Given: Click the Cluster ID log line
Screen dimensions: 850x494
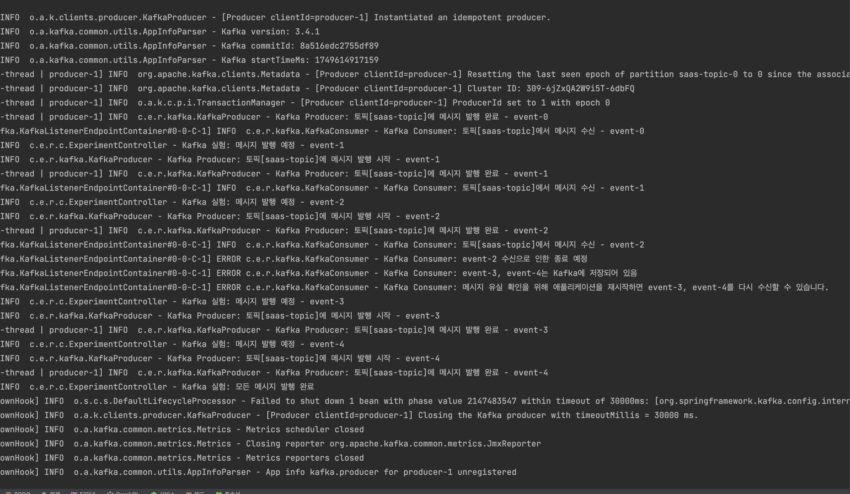Looking at the screenshot, I should click(317, 89).
